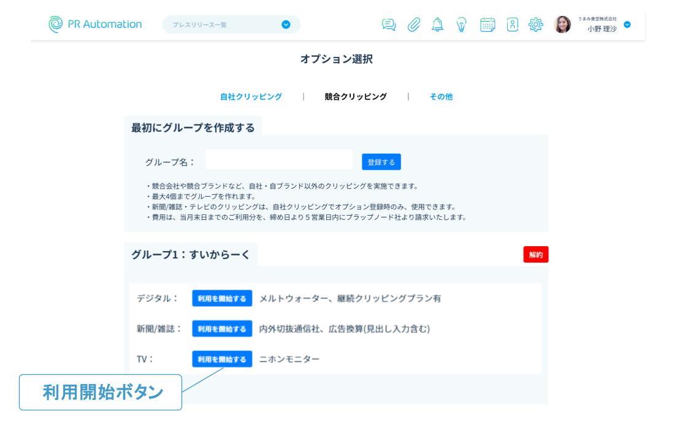Image resolution: width=677 pixels, height=441 pixels.
Task: Start usage for デジタル clipping
Action: tap(222, 298)
